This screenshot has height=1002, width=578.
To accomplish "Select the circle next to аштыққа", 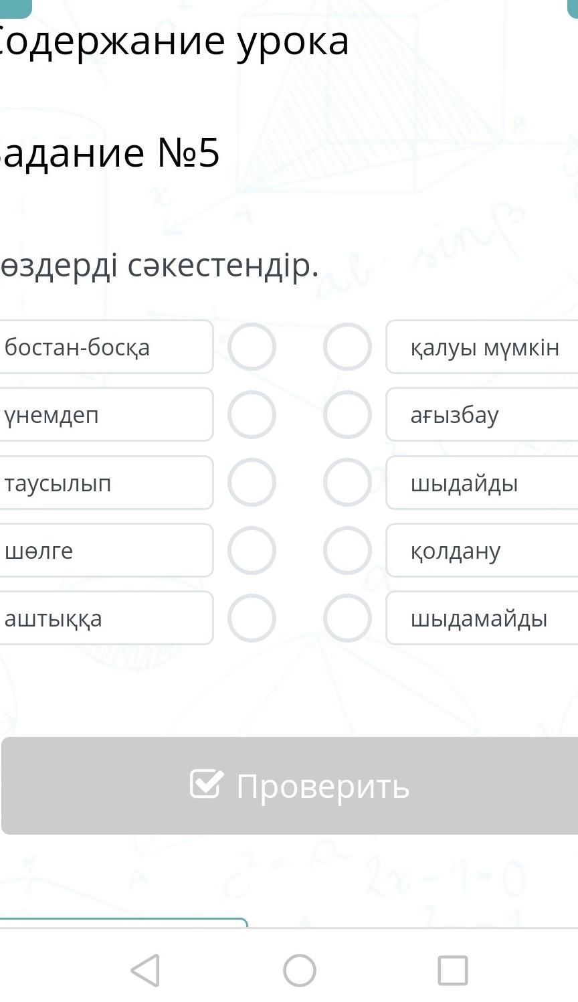I will point(252,618).
